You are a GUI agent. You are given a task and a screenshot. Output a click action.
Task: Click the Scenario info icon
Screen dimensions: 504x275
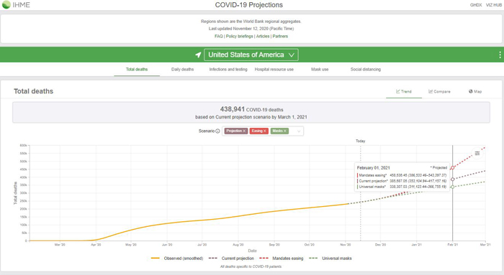(x=217, y=131)
